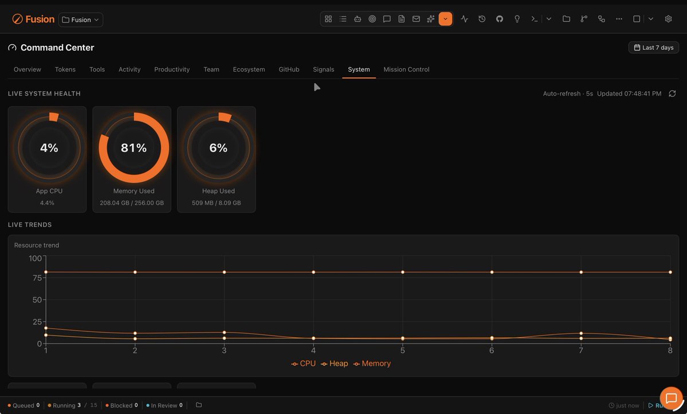Click the square layout panel icon
The width and height of the screenshot is (687, 414).
637,19
